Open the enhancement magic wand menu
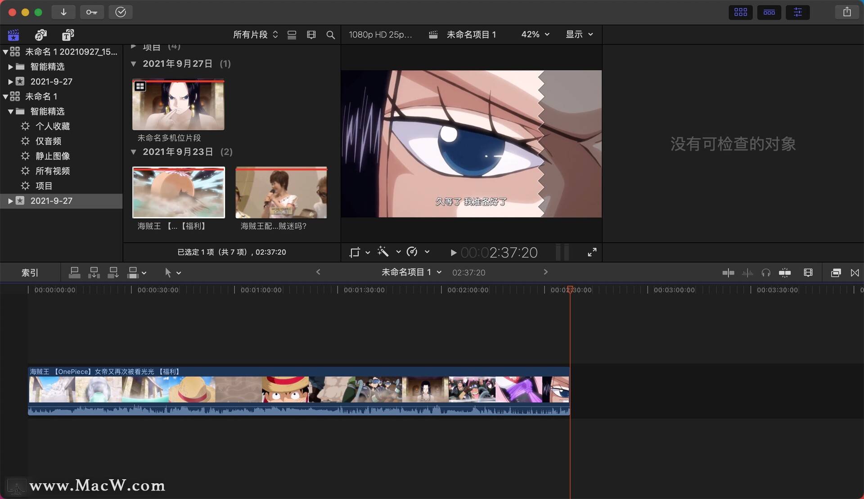This screenshot has width=864, height=499. coord(389,252)
